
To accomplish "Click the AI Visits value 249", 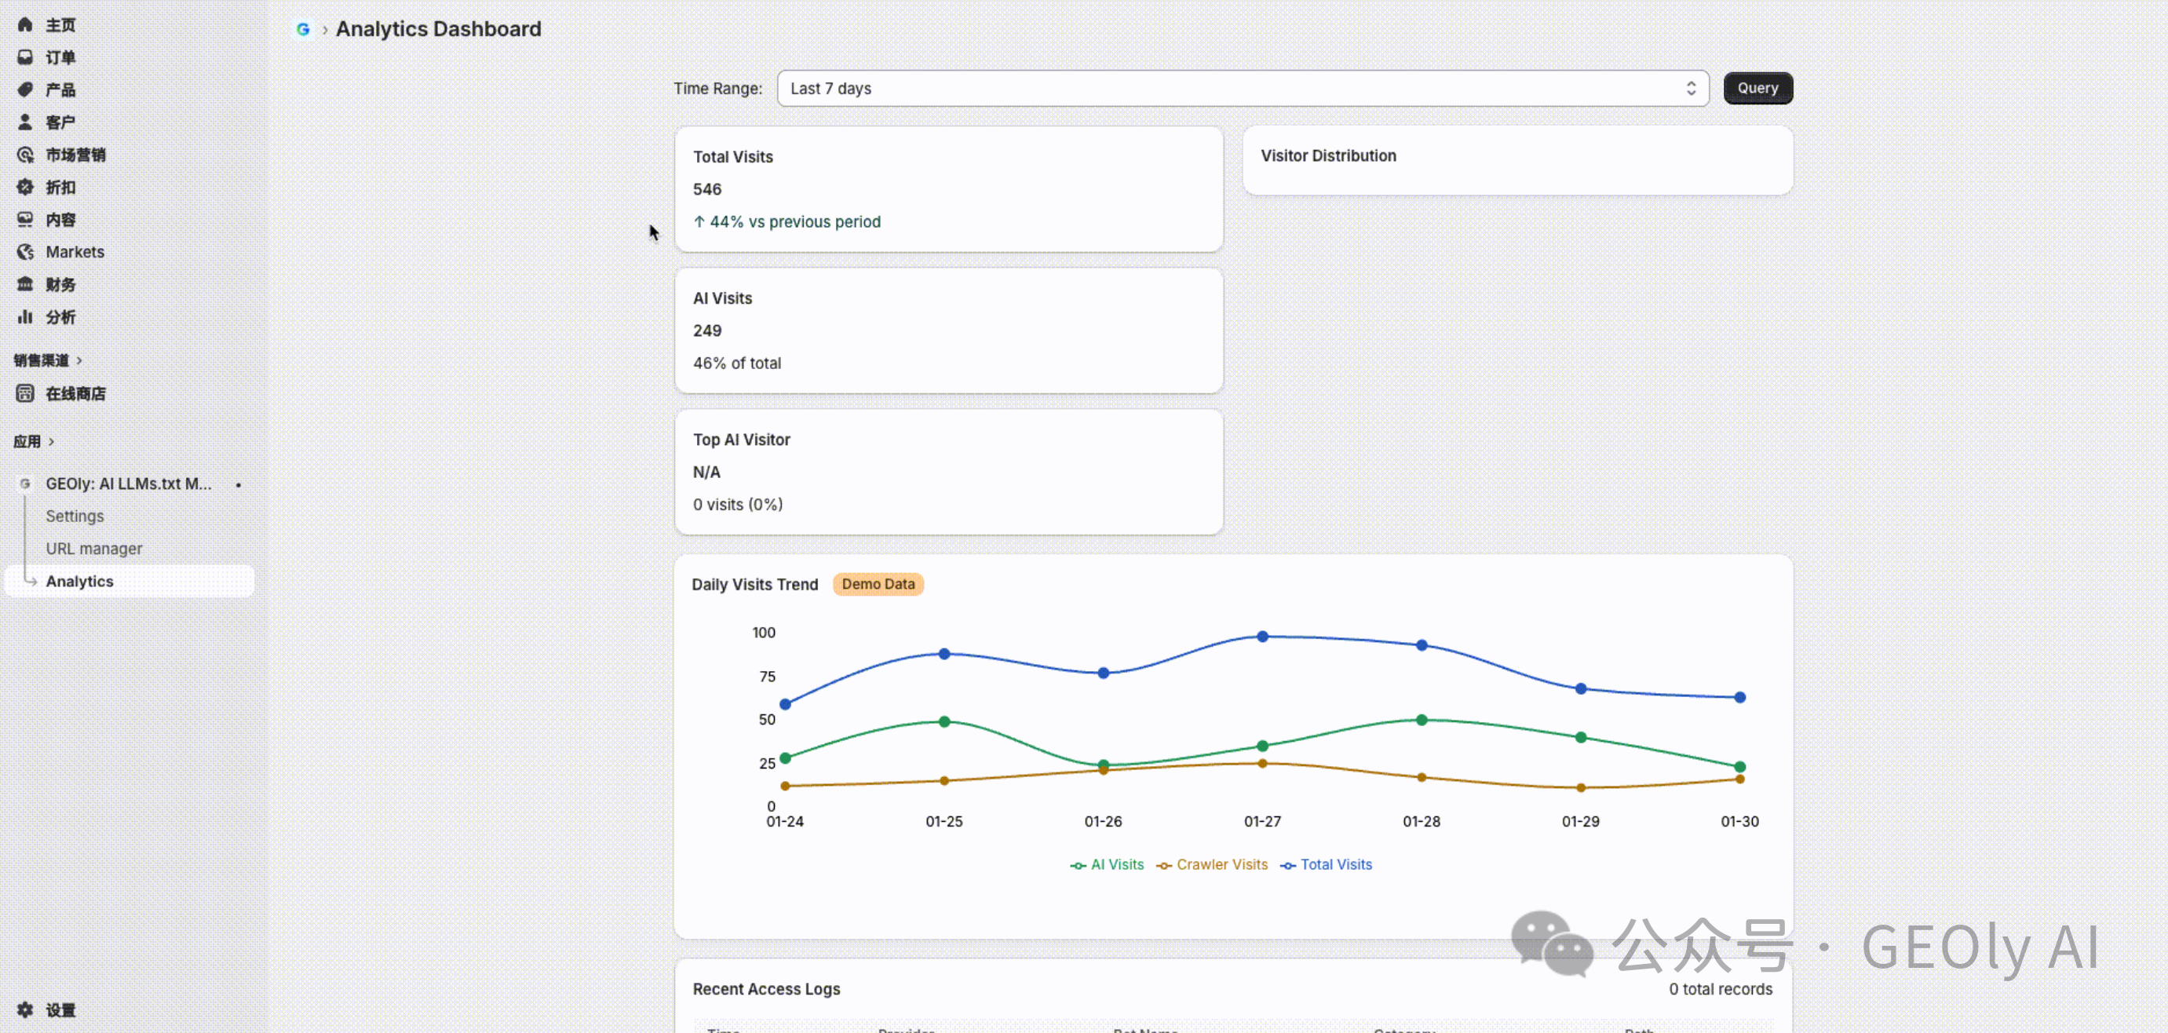I will point(707,331).
